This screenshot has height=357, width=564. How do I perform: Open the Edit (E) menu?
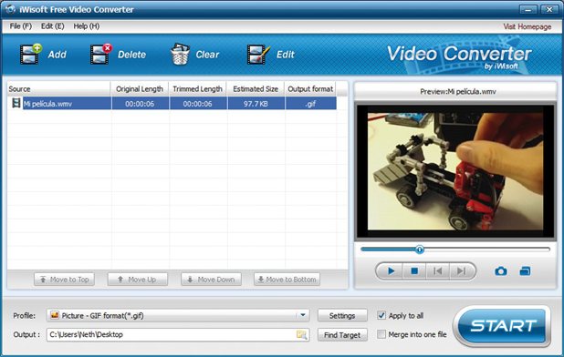pos(53,26)
